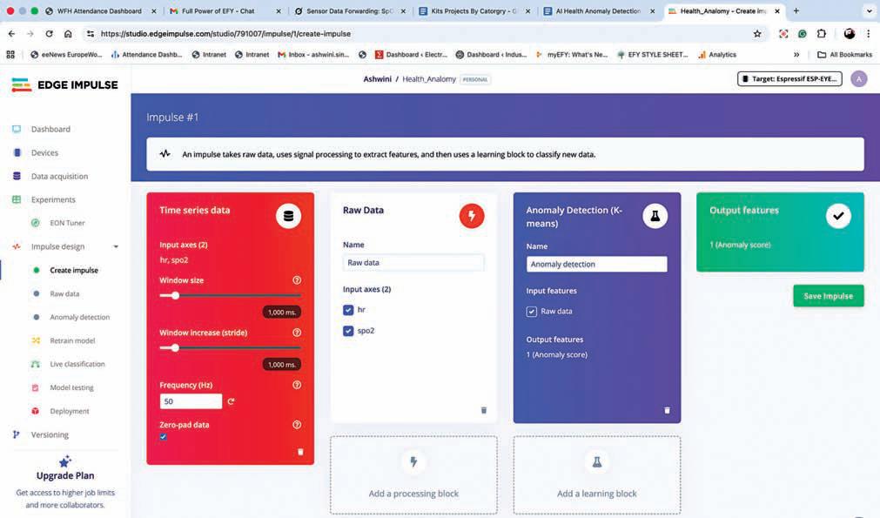880x518 pixels.
Task: Bookmark this page with star icon
Action: (757, 34)
